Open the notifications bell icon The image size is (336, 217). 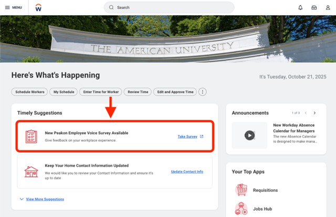tap(300, 8)
